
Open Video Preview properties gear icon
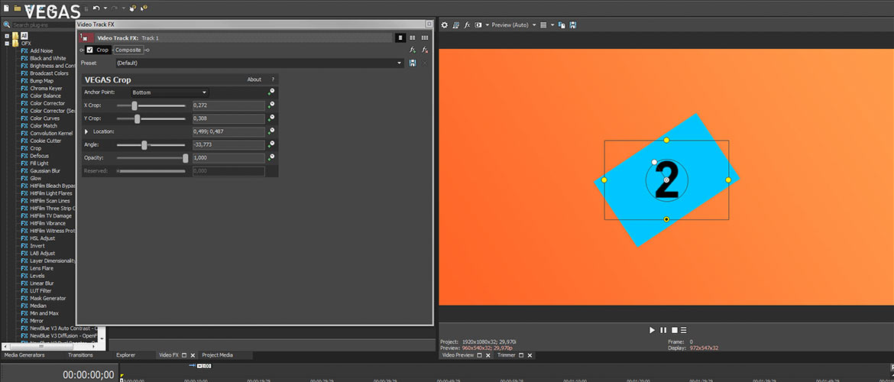point(444,25)
